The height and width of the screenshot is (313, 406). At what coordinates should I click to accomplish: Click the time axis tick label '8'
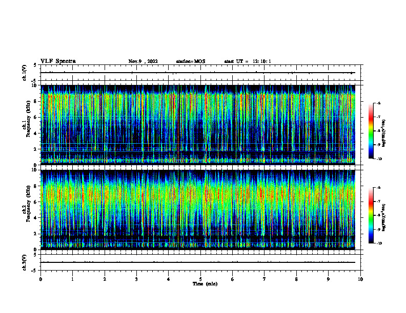(x=296, y=279)
